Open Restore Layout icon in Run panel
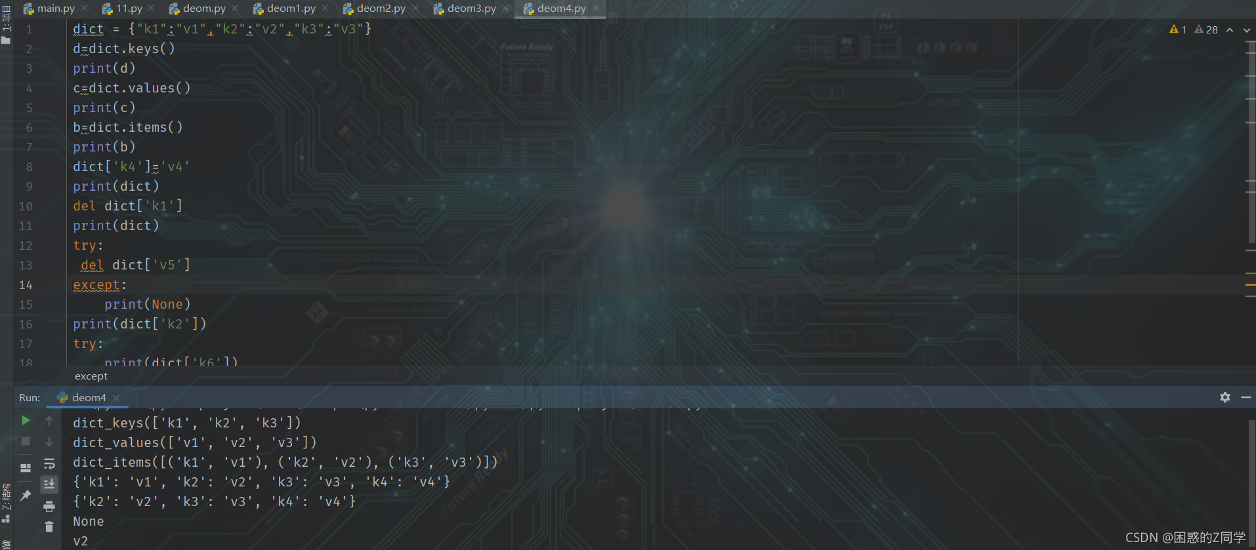 [x=26, y=468]
